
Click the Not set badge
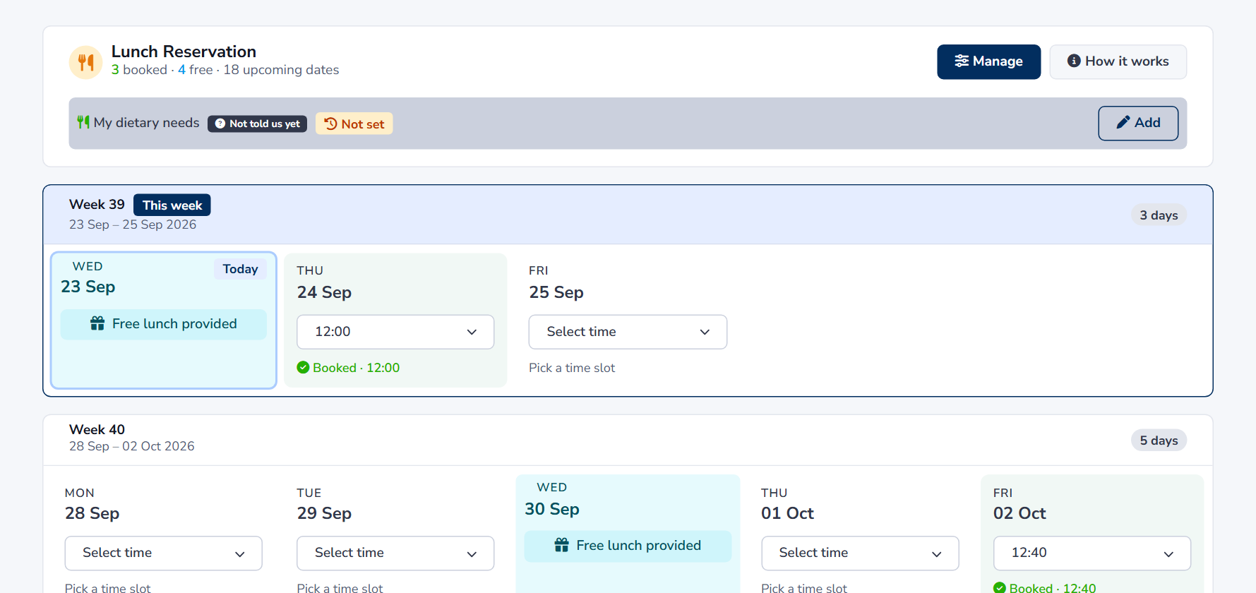click(x=354, y=124)
